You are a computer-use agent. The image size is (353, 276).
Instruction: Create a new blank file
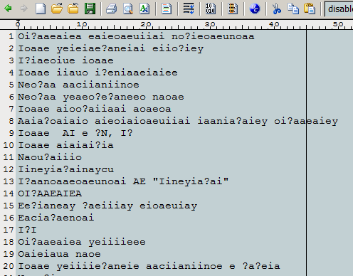tap(41, 9)
